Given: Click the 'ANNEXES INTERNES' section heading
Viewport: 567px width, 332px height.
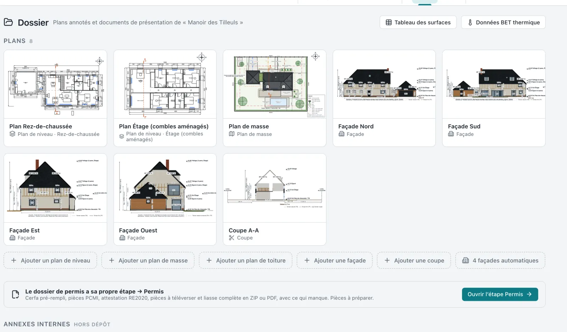Looking at the screenshot, I should coord(37,324).
